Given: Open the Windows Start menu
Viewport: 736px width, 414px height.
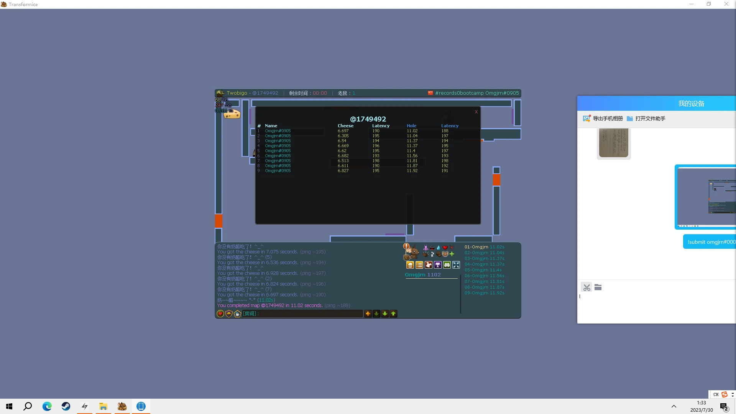Looking at the screenshot, I should (9, 406).
